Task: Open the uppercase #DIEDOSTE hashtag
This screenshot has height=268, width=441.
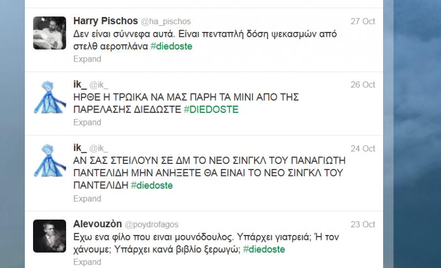Action: click(211, 109)
